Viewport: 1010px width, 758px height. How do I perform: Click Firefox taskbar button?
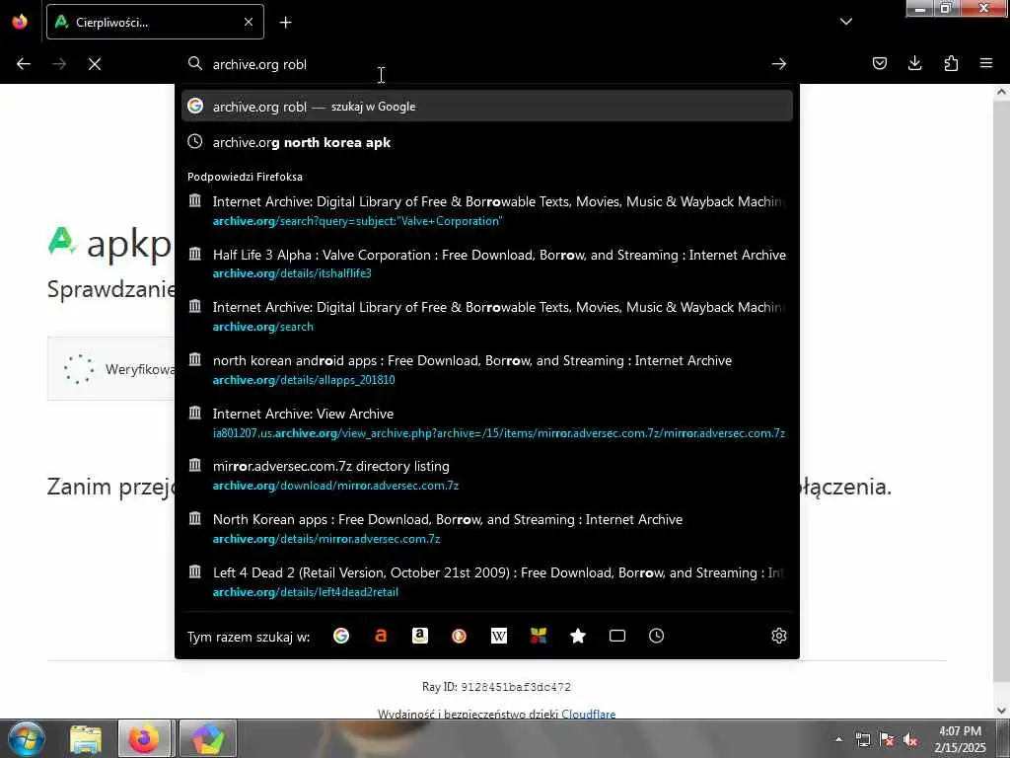[x=144, y=738]
